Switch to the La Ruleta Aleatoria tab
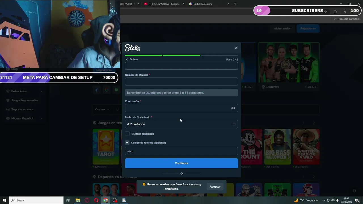The image size is (363, 204). (x=209, y=4)
